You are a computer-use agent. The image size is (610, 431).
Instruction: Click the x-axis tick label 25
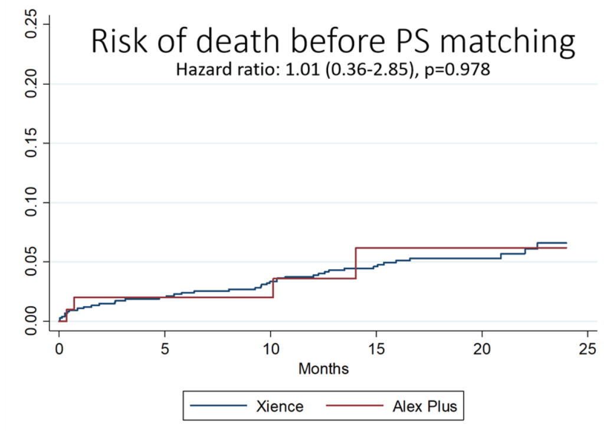(x=588, y=349)
